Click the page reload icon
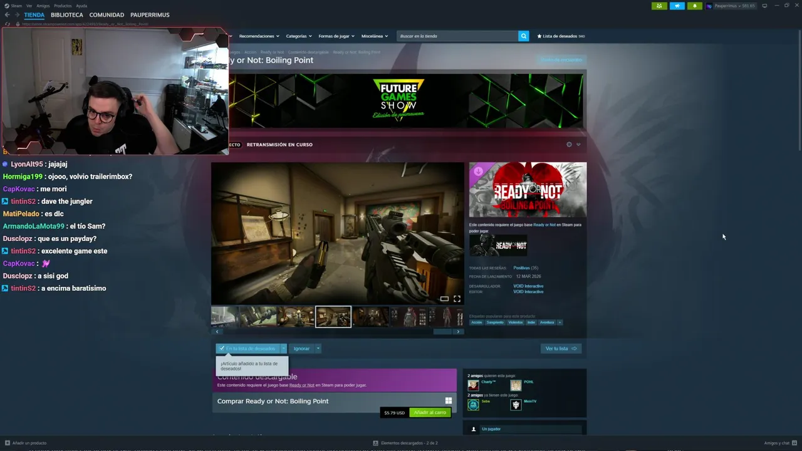The height and width of the screenshot is (451, 802). click(x=8, y=24)
